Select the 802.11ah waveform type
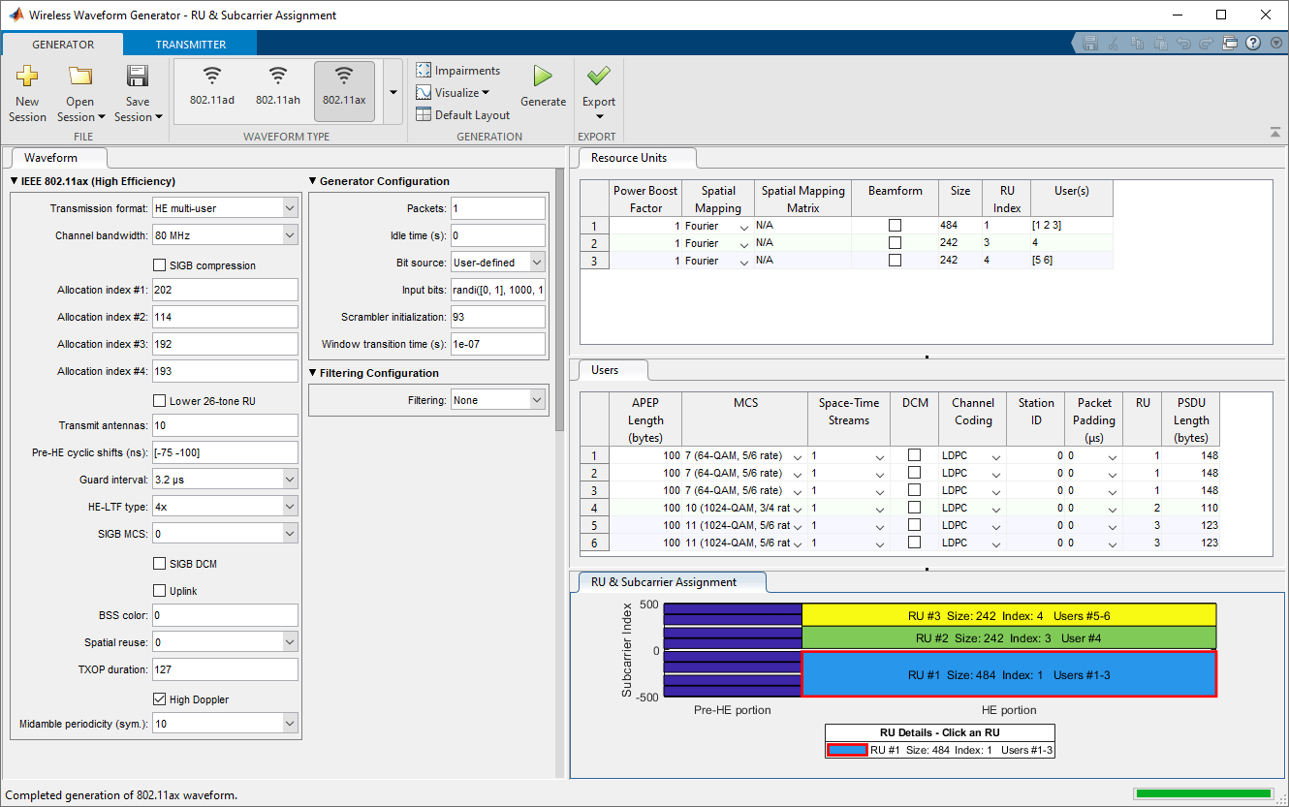This screenshot has width=1289, height=807. click(278, 85)
